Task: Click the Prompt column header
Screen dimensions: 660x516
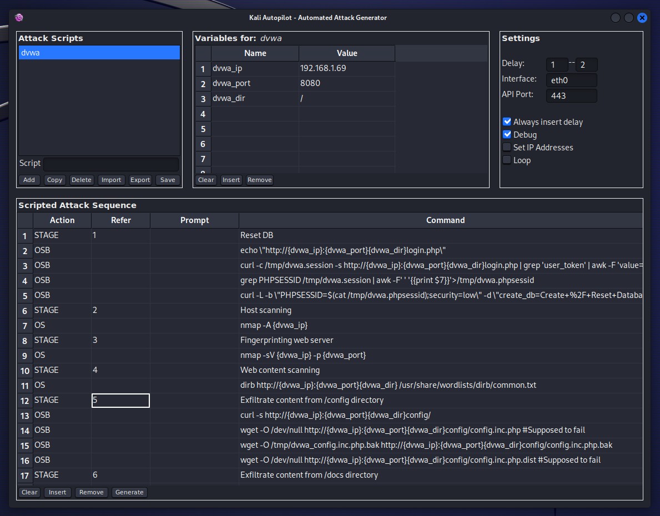Action: (194, 220)
